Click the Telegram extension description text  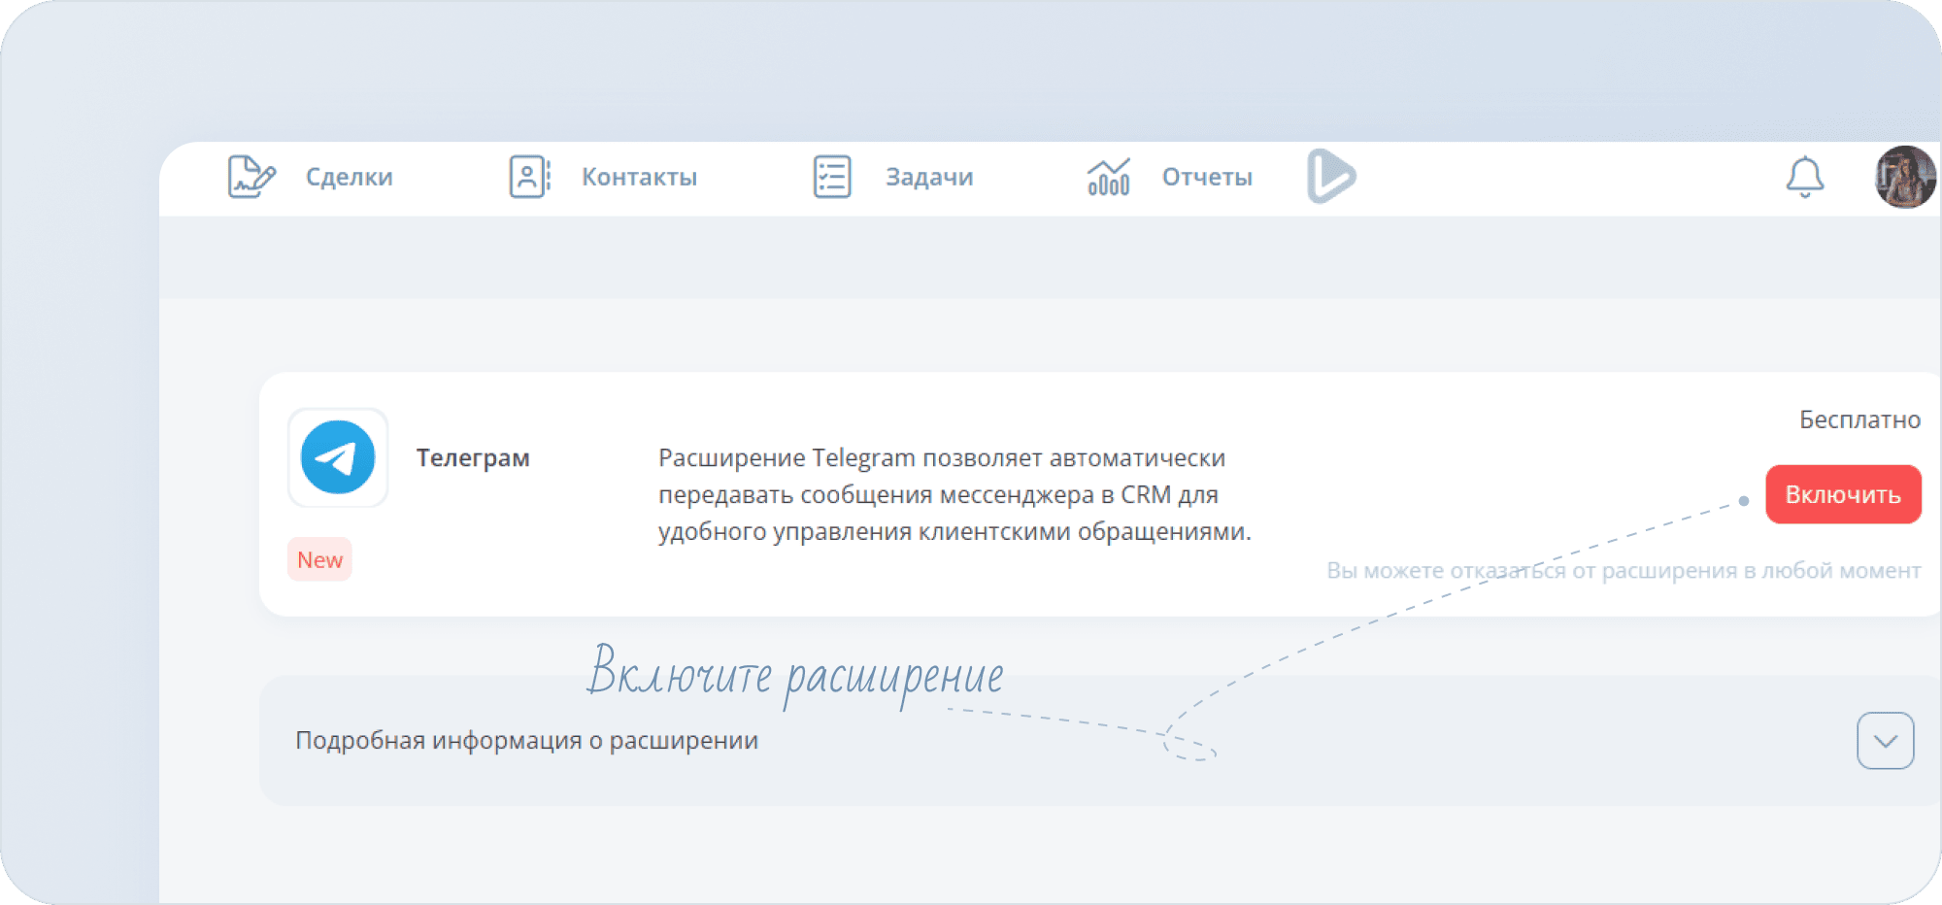[x=954, y=494]
